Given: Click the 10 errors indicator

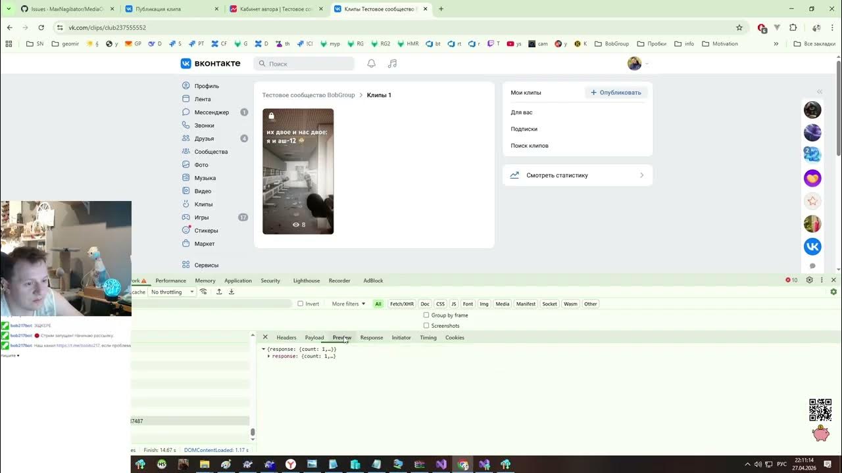Looking at the screenshot, I should (x=791, y=281).
